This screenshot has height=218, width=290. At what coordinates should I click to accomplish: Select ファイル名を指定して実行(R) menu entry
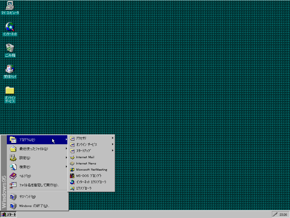[38, 185]
